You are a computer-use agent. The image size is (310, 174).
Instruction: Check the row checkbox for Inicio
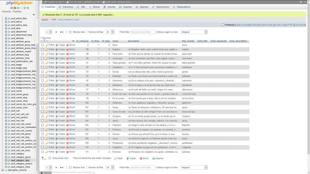[x=42, y=45]
